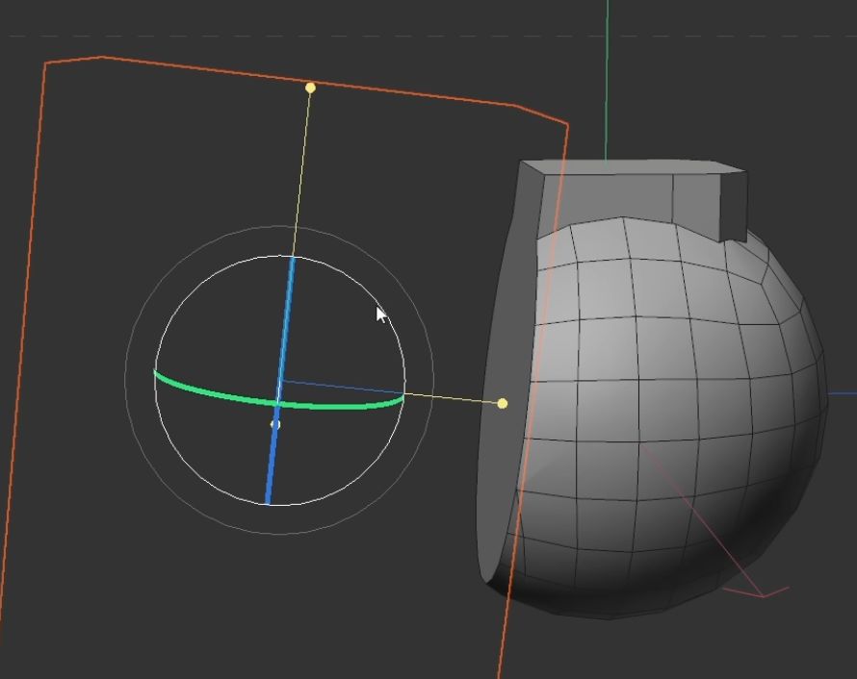Click the small yellow dot below the gizmo center

(x=275, y=424)
